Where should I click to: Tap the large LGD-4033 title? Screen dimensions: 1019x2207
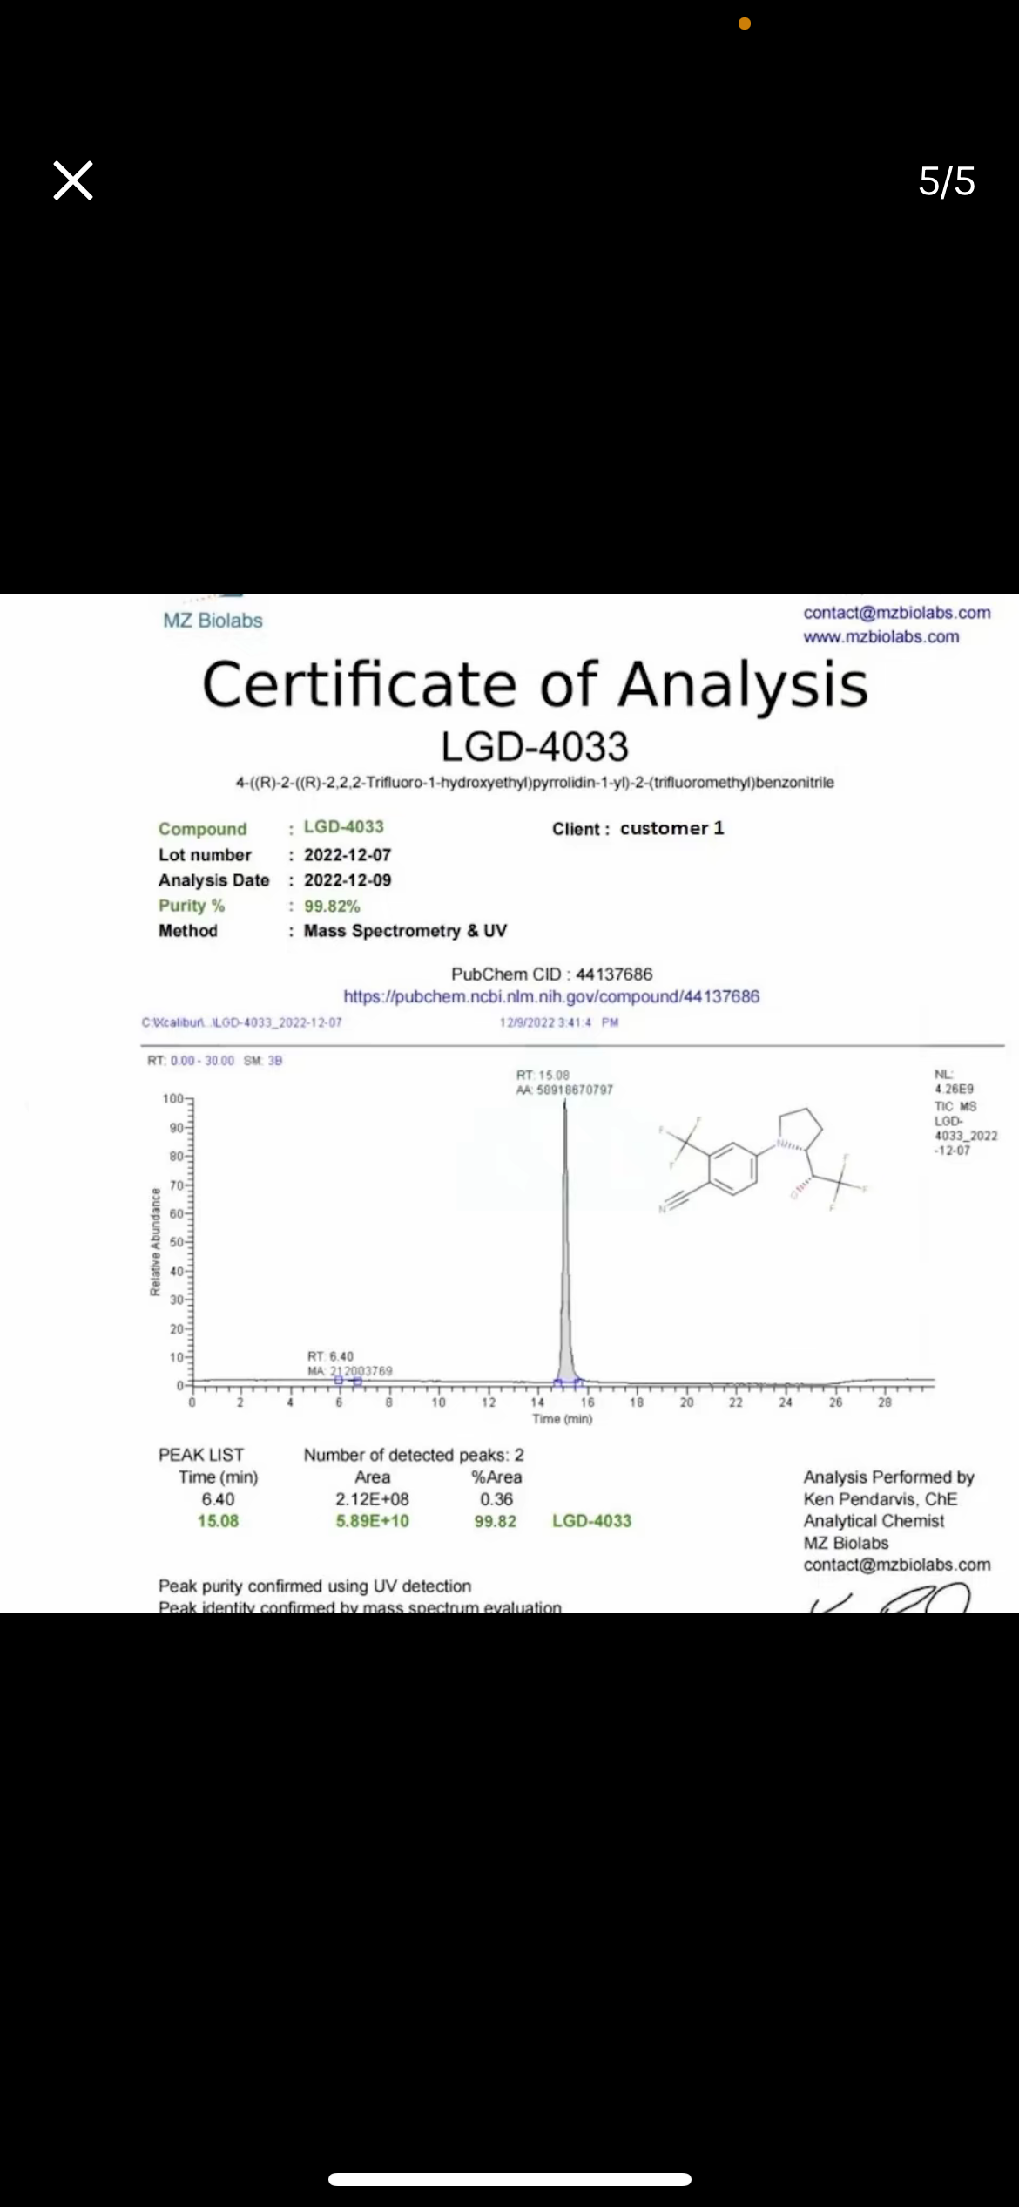(x=535, y=747)
